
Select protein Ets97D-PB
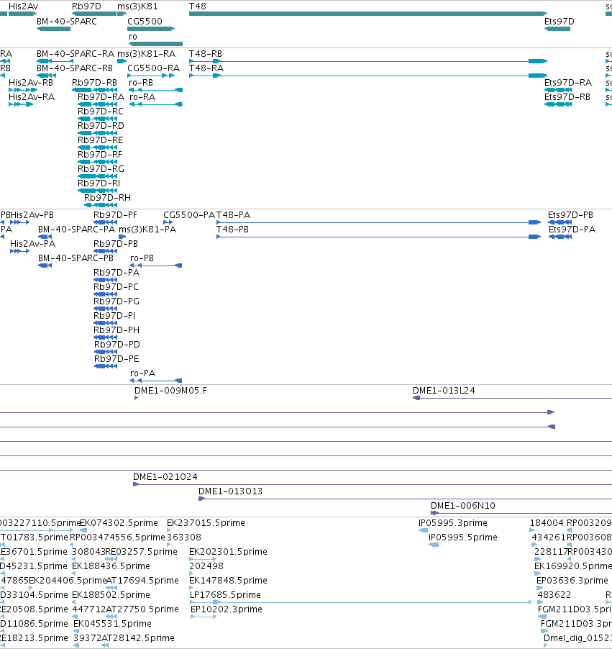tap(570, 215)
